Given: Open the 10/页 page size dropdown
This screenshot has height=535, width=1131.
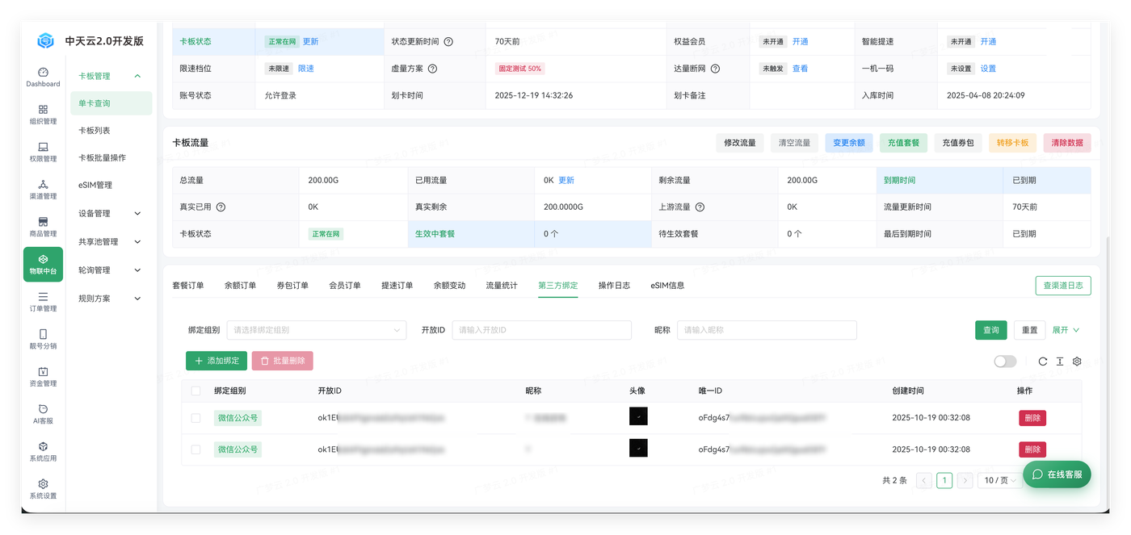Looking at the screenshot, I should point(999,480).
